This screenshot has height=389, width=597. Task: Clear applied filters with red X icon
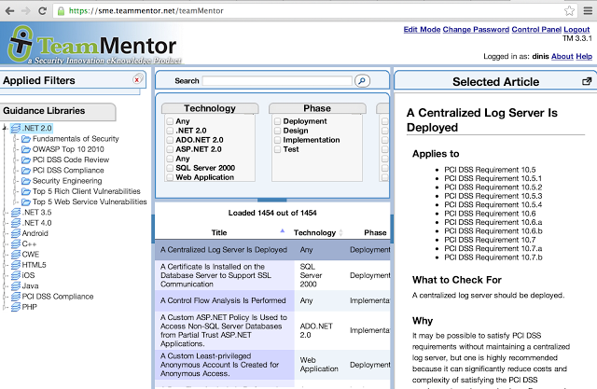point(138,81)
